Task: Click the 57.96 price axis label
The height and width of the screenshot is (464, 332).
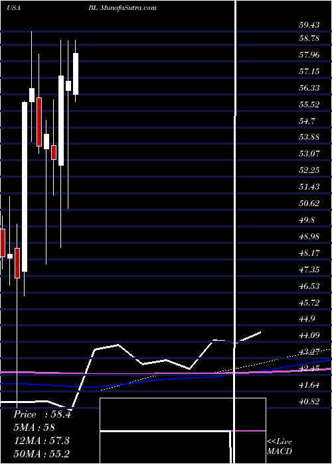Action: [x=309, y=55]
